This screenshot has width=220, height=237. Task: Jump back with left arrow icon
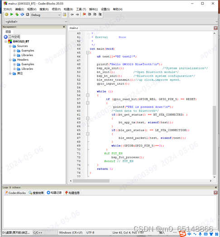coord(72,15)
